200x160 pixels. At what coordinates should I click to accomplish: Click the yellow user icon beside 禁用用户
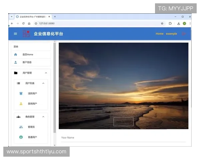click(x=21, y=104)
